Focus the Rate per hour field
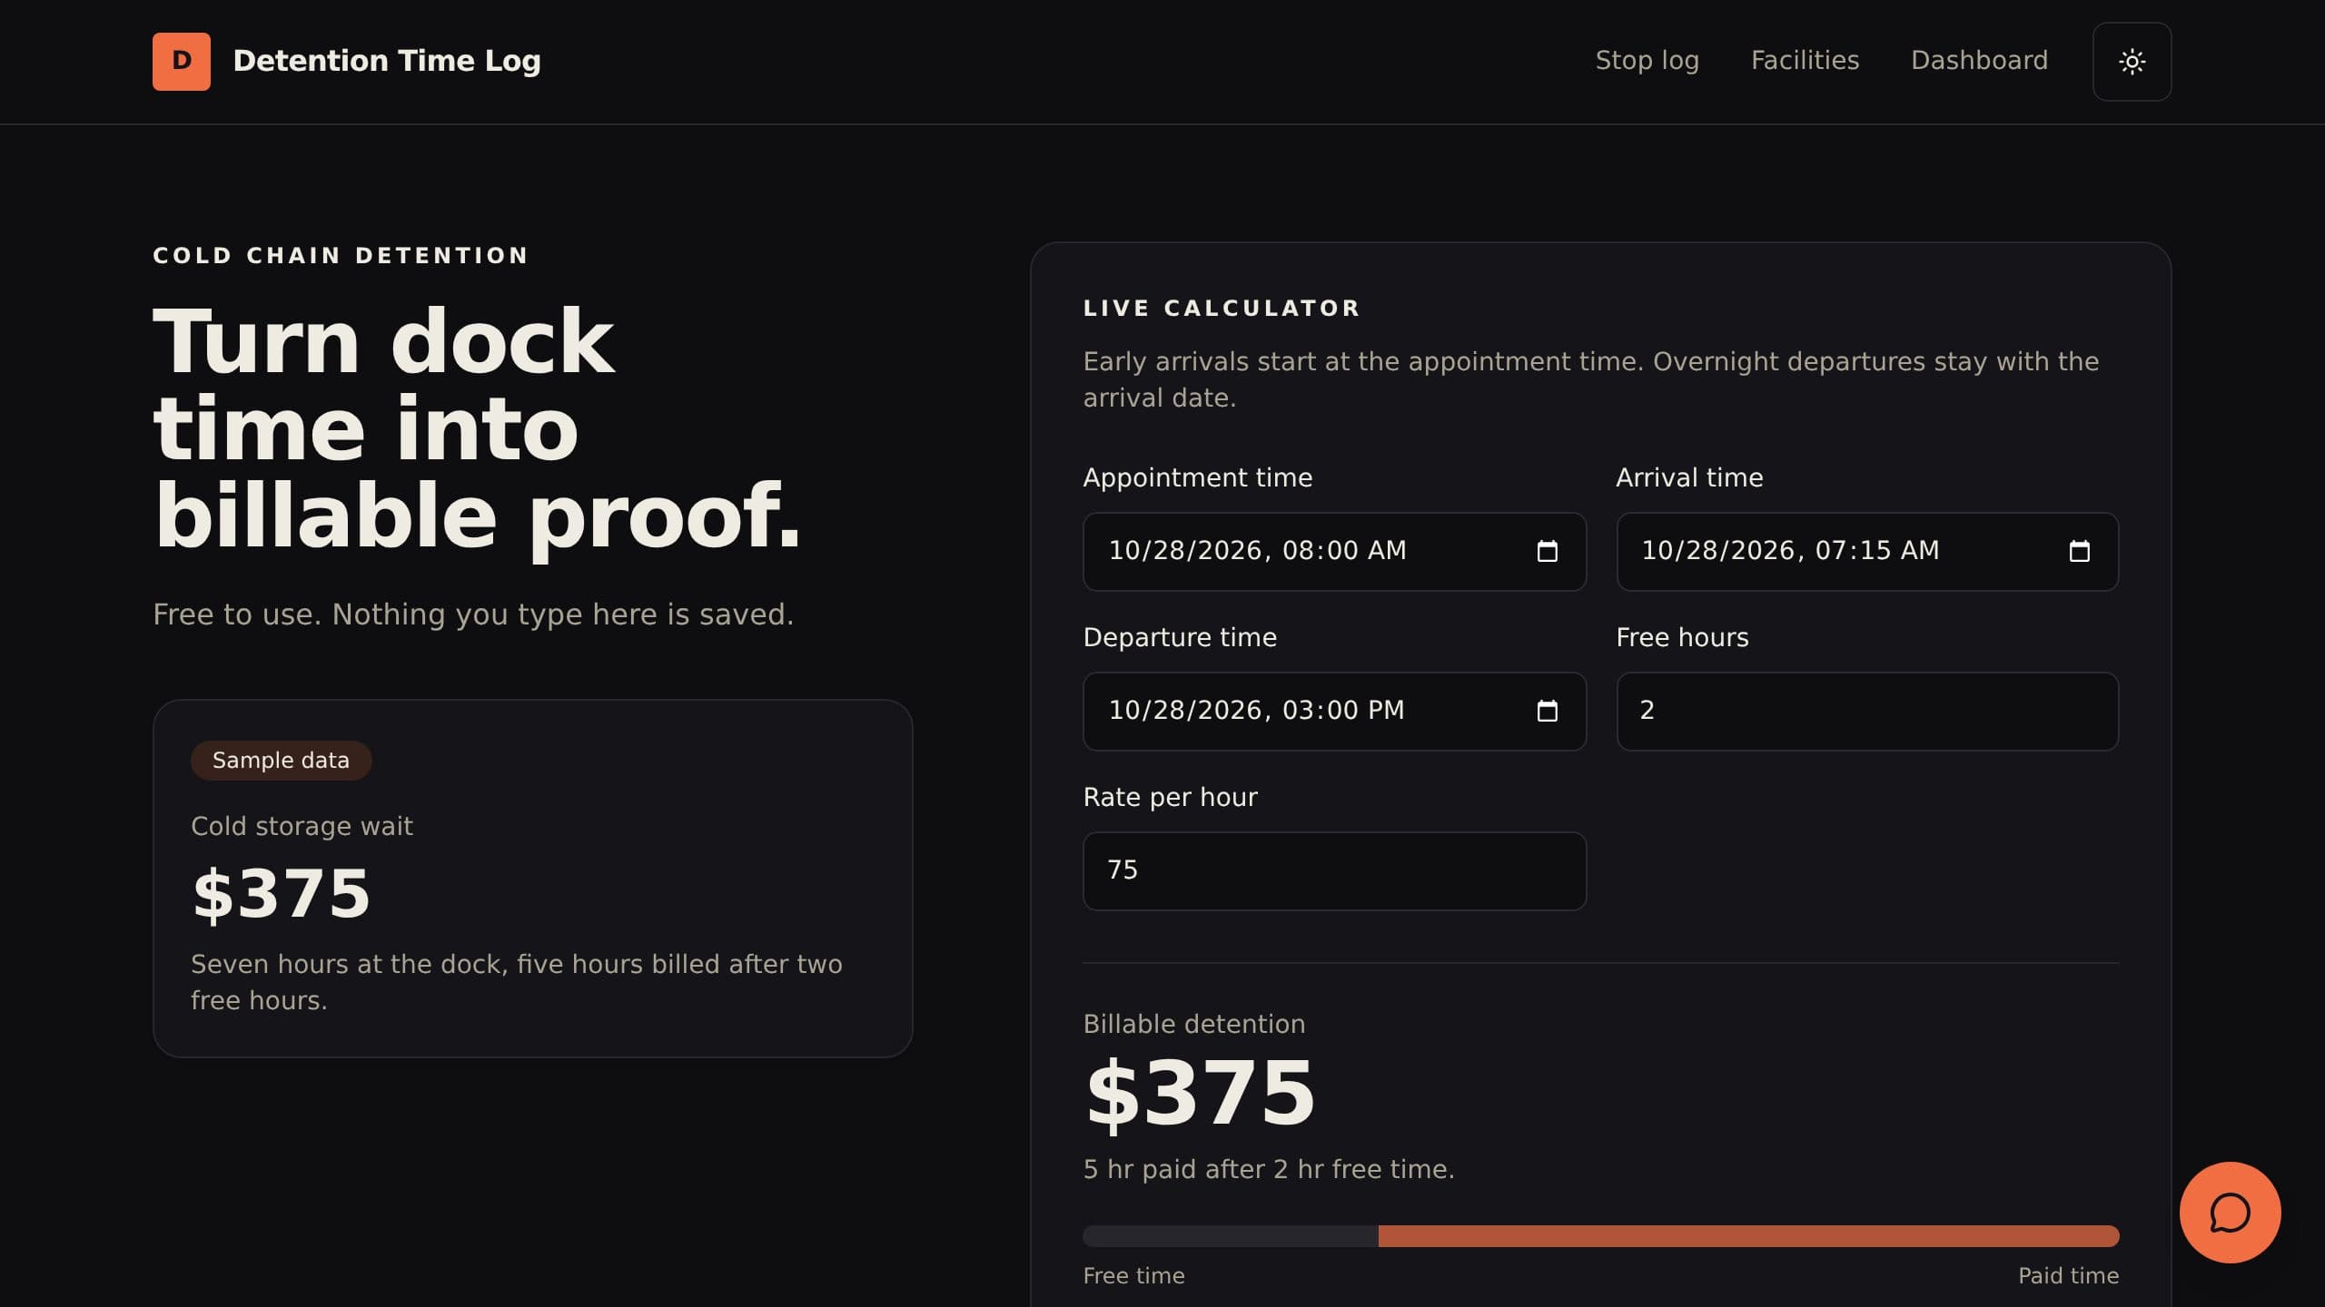 1334,871
